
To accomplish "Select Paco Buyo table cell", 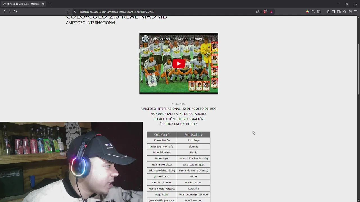I will click(x=193, y=141).
